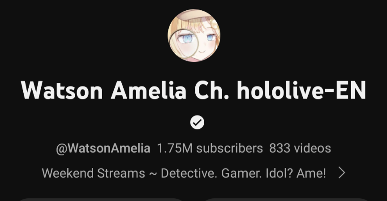Click the word 'subscribers' beside 1.75M

pos(229,148)
